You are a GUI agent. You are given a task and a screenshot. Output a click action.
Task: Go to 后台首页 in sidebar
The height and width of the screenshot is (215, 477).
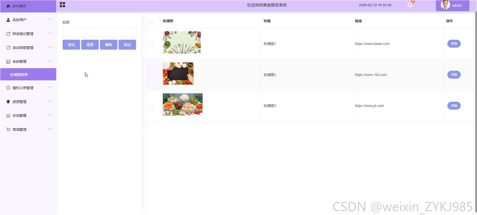[28, 6]
